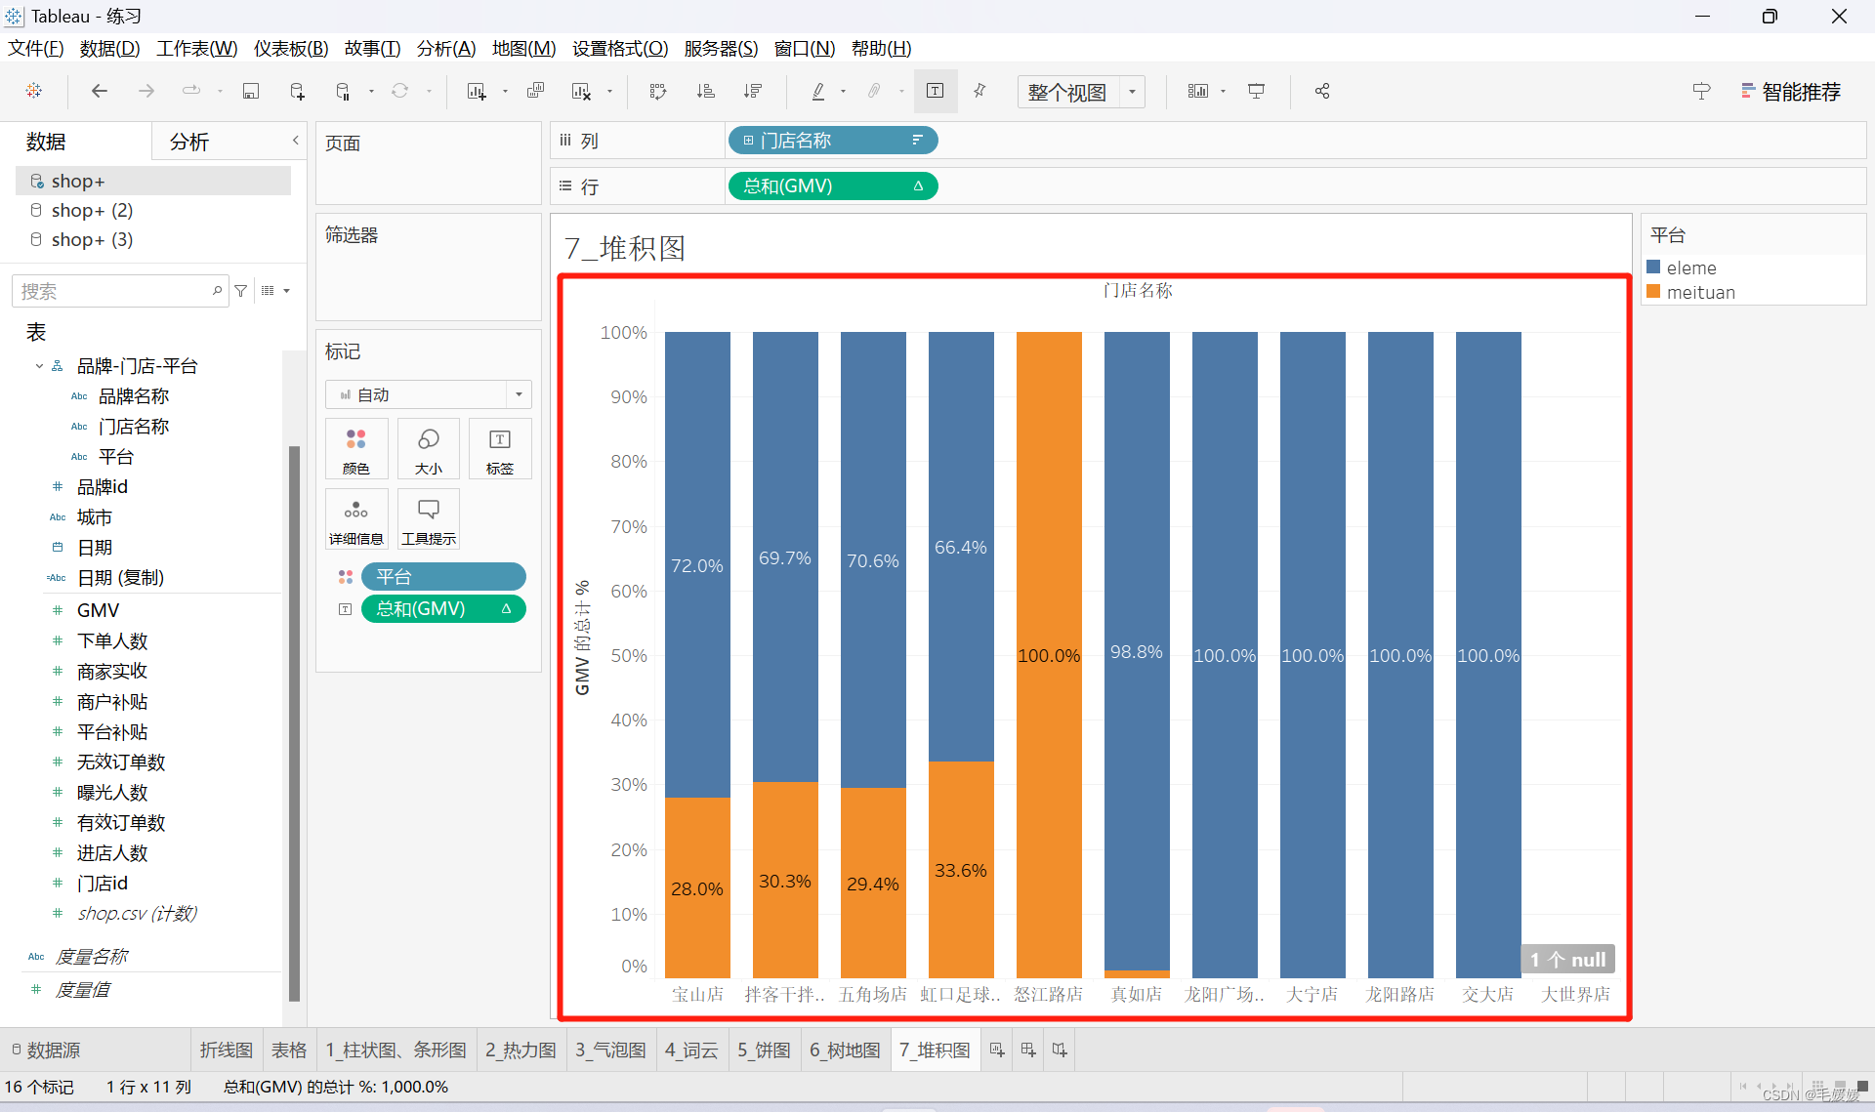Switch to 折线图 sheet tab
Screen dimensions: 1875x1112
point(227,1050)
